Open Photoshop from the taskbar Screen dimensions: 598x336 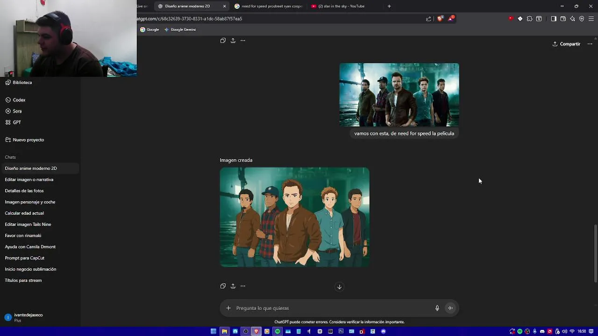pos(341,331)
